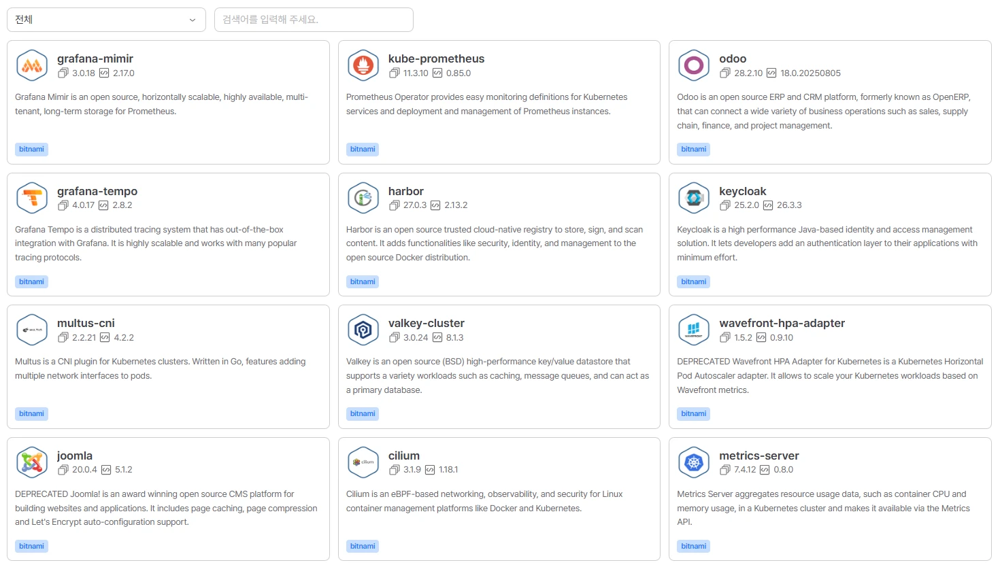This screenshot has width=1000, height=567.
Task: Click the chart version icon for odoo
Action: tap(725, 73)
